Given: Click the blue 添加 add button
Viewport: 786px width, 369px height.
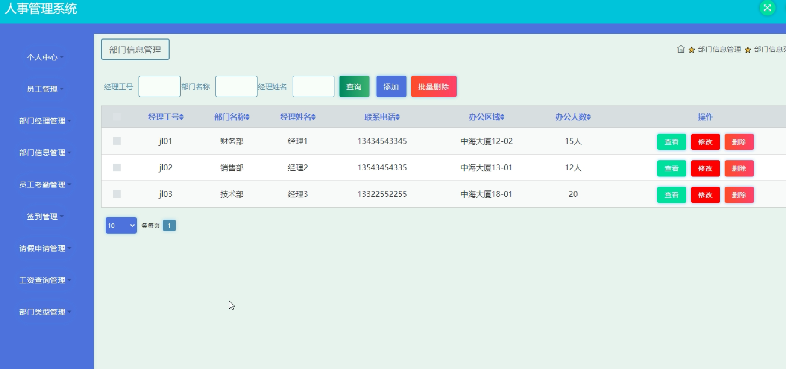Looking at the screenshot, I should [391, 86].
